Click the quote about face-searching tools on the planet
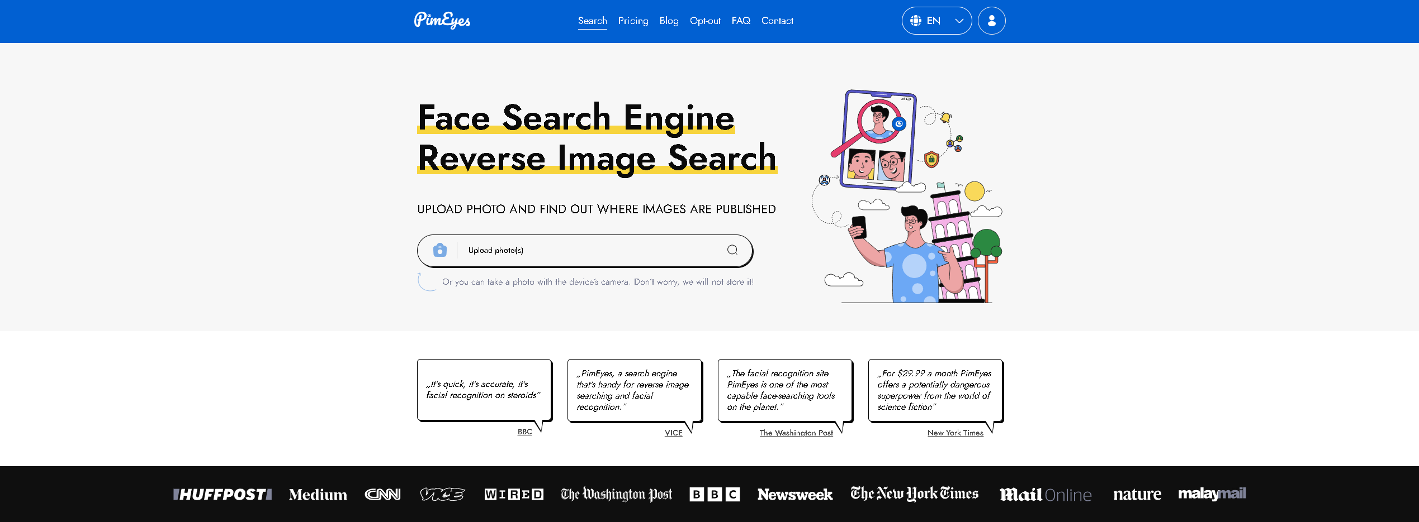The image size is (1419, 522). (x=784, y=390)
